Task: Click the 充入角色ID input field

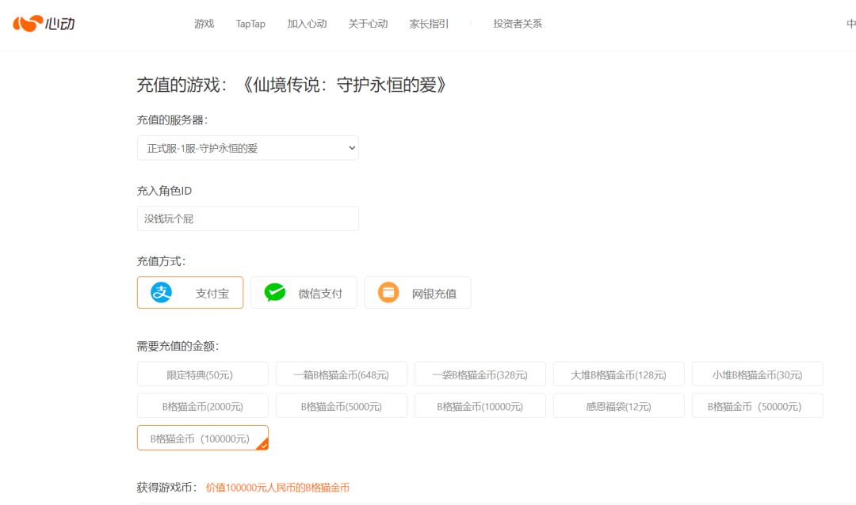Action: click(248, 218)
